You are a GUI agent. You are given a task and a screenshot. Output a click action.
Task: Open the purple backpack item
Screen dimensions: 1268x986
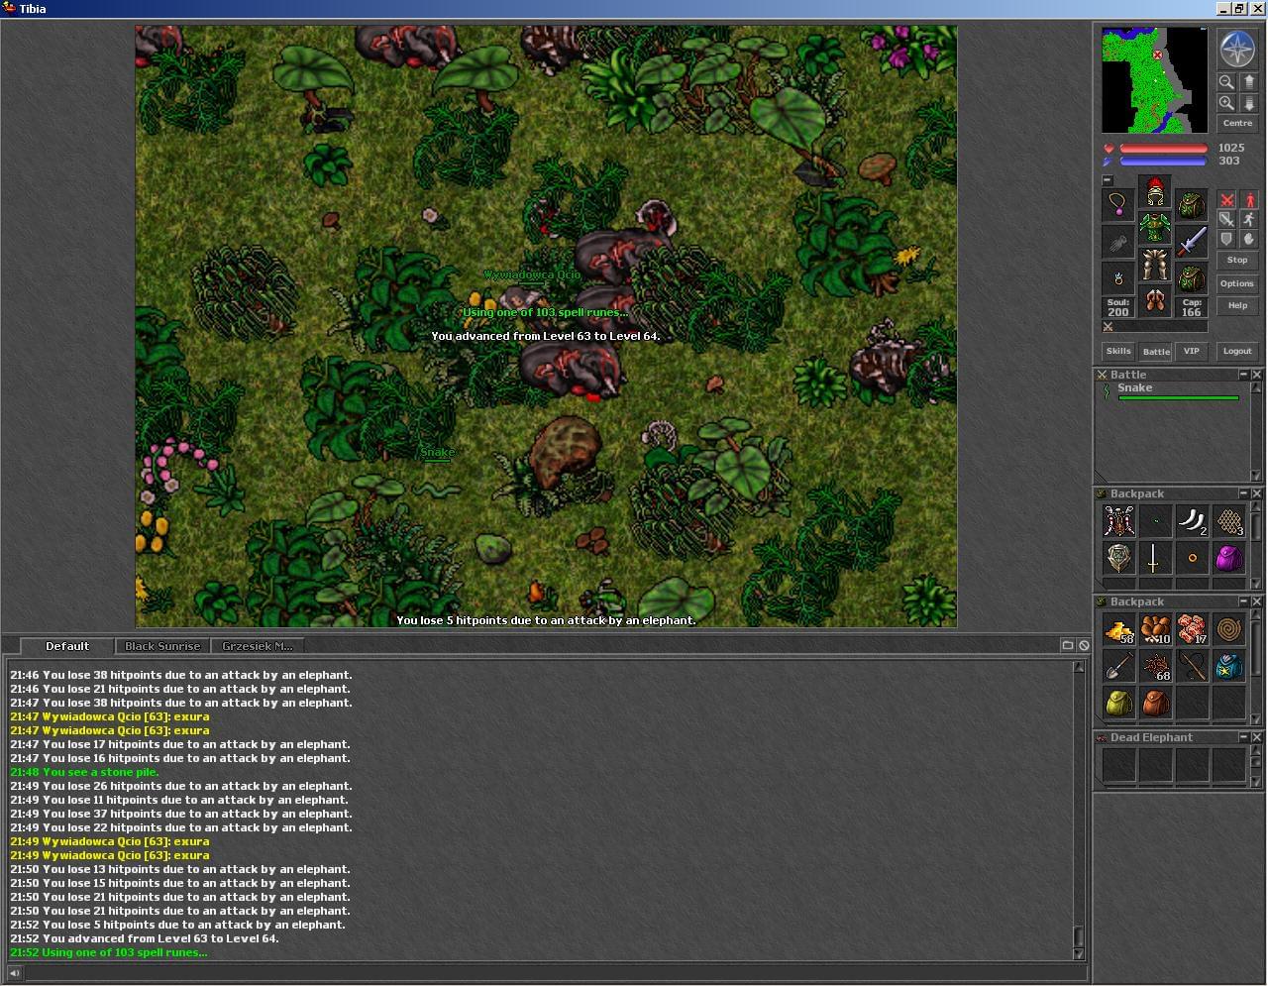[x=1229, y=558]
